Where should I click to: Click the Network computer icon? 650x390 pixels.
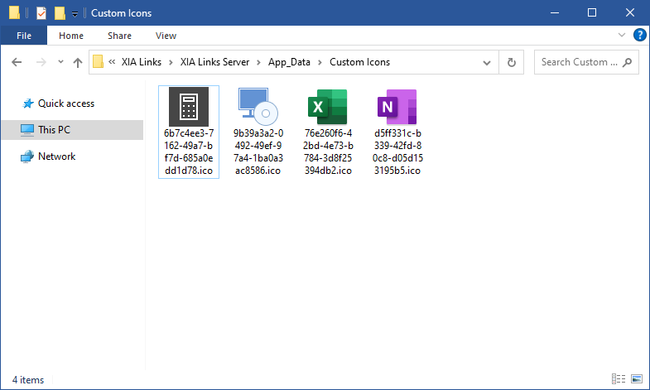tap(27, 156)
